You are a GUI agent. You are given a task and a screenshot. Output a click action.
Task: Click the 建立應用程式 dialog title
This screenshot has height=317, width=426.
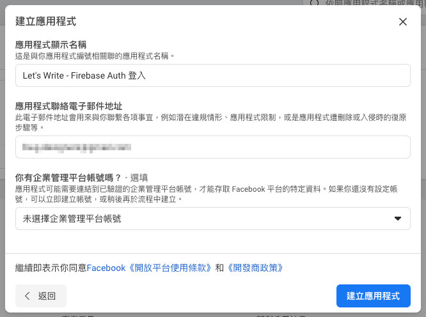point(45,22)
